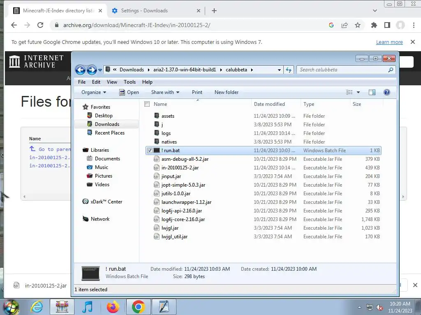Click Downloads breadcrumb in address bar
Viewport: 421px width, 315px height.
pos(132,70)
